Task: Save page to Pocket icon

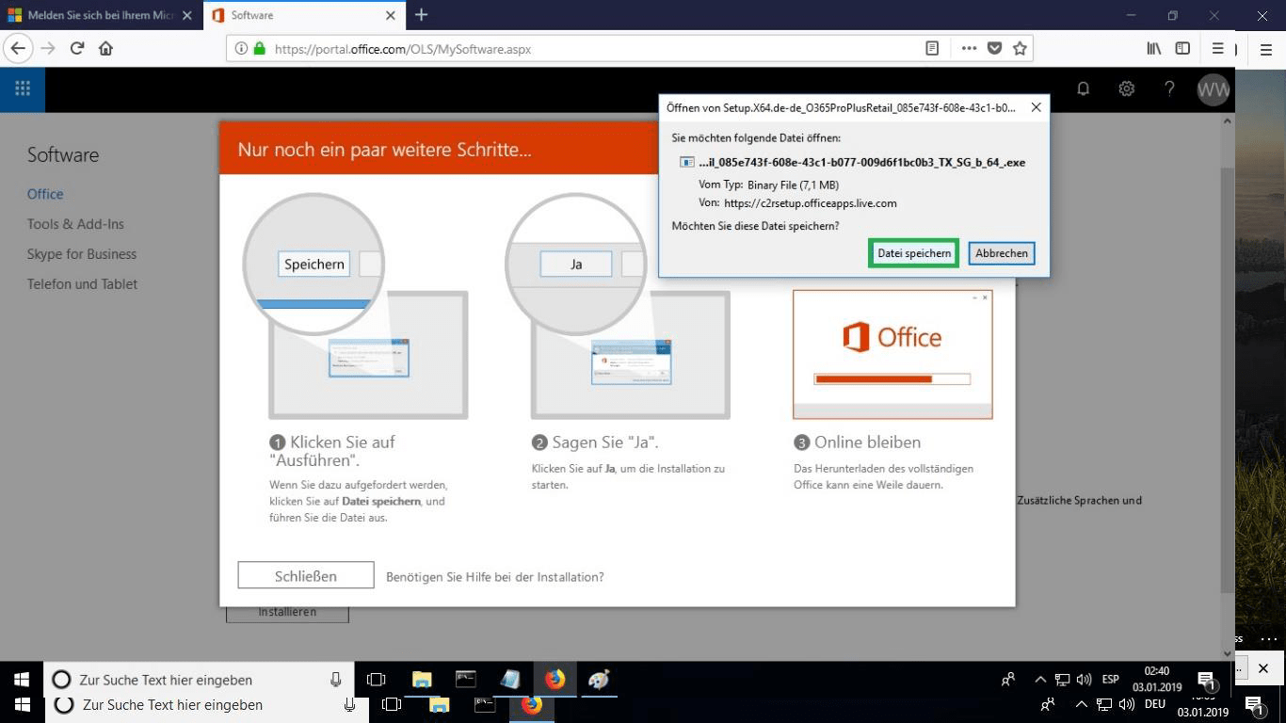Action: (994, 48)
